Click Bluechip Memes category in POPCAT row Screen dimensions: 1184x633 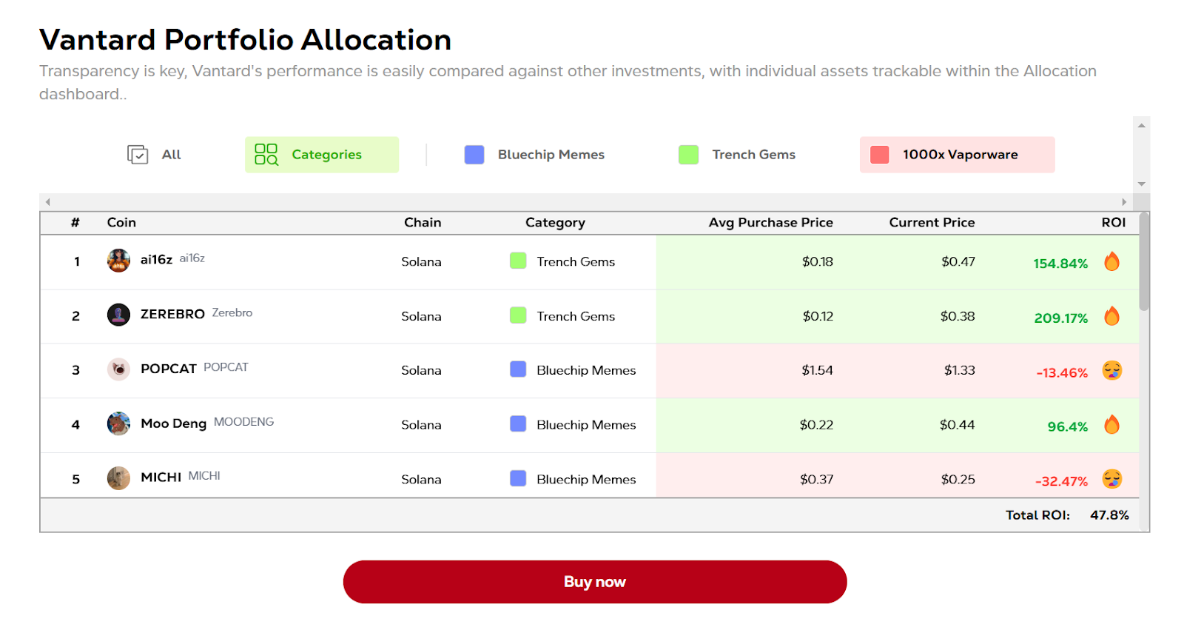point(586,370)
